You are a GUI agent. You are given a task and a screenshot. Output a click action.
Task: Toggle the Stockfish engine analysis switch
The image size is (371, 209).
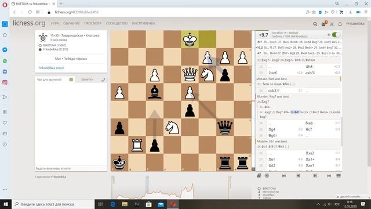coord(336,35)
